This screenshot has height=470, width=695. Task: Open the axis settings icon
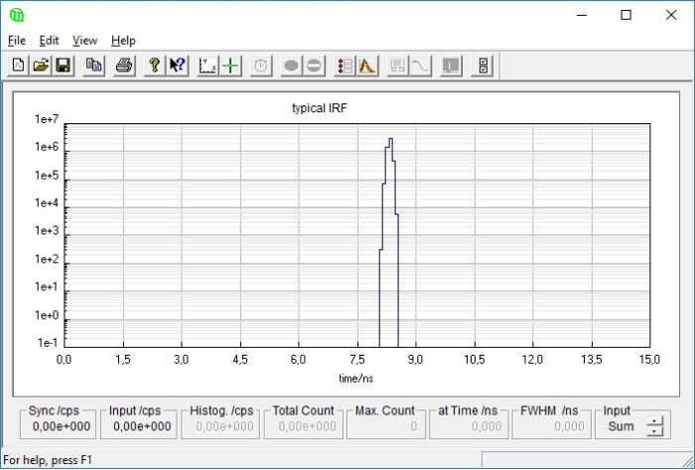(x=208, y=67)
